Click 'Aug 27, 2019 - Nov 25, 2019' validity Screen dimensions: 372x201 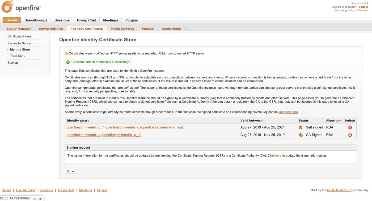pyautogui.click(x=263, y=135)
